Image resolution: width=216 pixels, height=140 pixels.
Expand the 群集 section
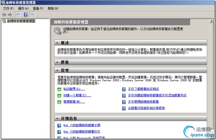pos(57,62)
